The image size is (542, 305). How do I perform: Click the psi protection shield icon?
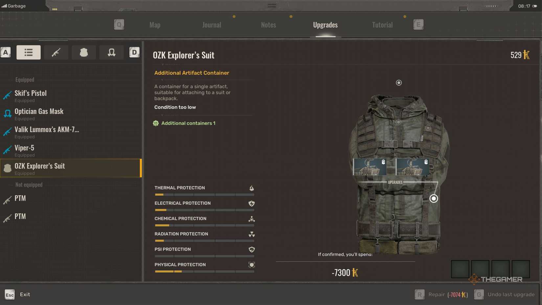(251, 249)
